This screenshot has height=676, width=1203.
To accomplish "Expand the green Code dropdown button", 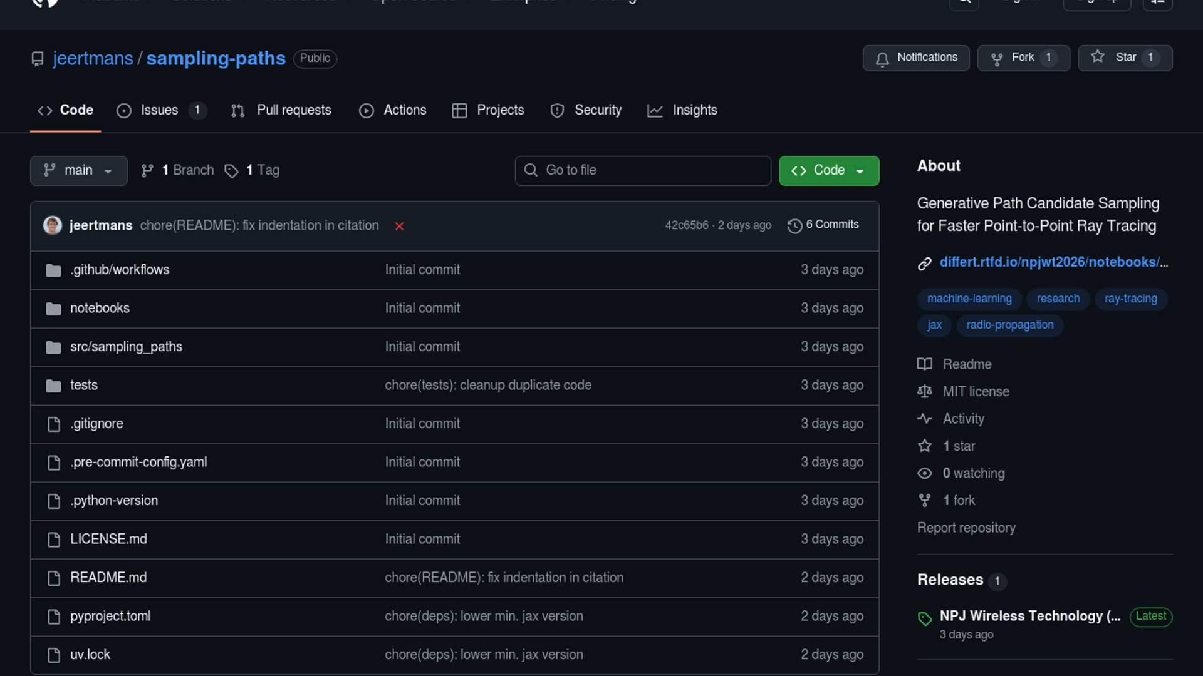I will (x=828, y=170).
